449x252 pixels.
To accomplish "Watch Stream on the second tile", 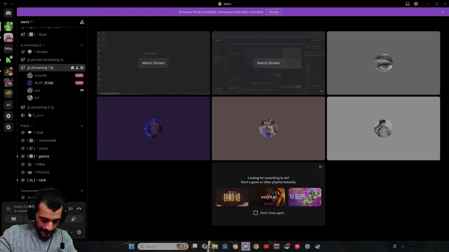I will point(268,63).
